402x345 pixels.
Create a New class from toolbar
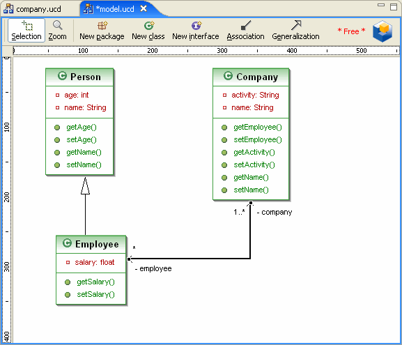[148, 30]
